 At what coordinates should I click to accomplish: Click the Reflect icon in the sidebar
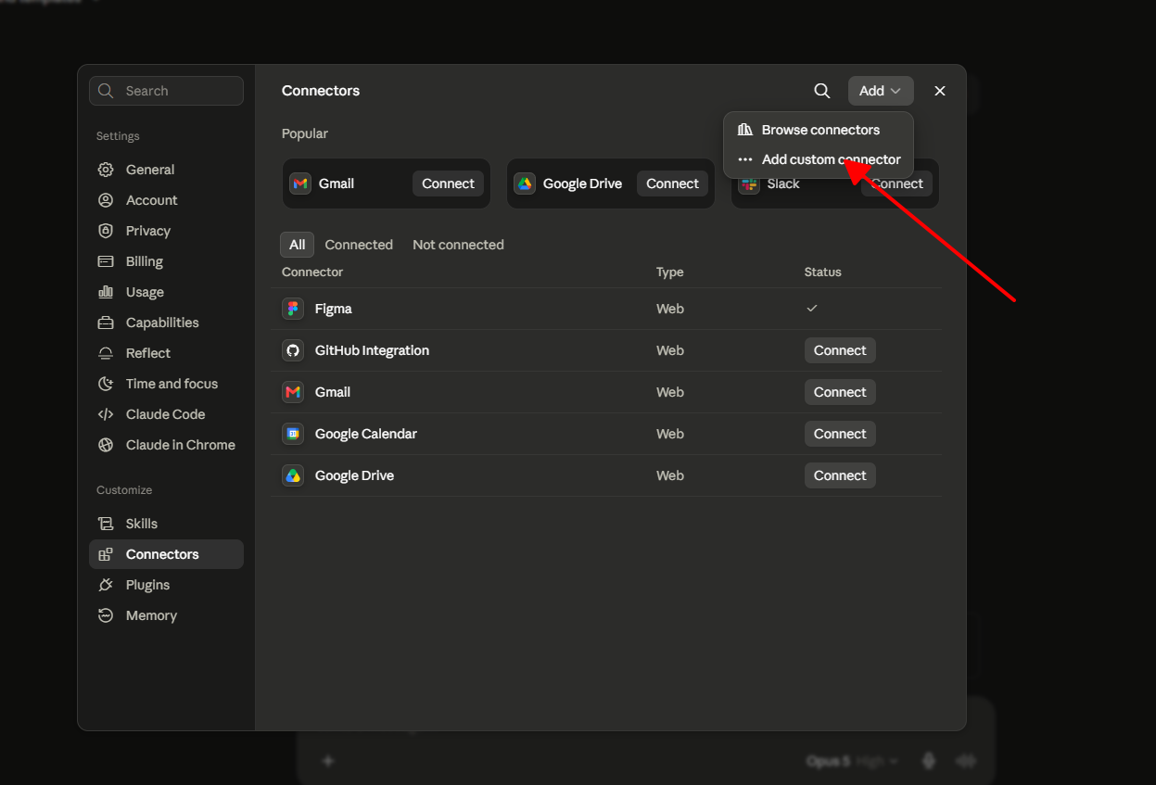point(106,353)
